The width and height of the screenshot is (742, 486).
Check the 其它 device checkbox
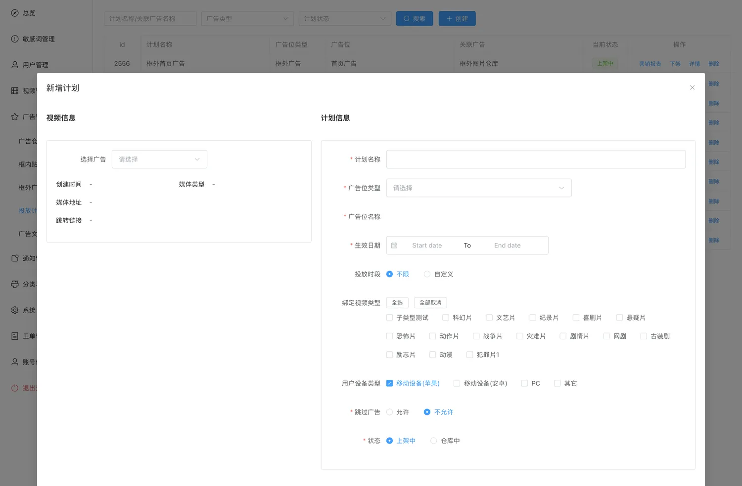pos(557,383)
